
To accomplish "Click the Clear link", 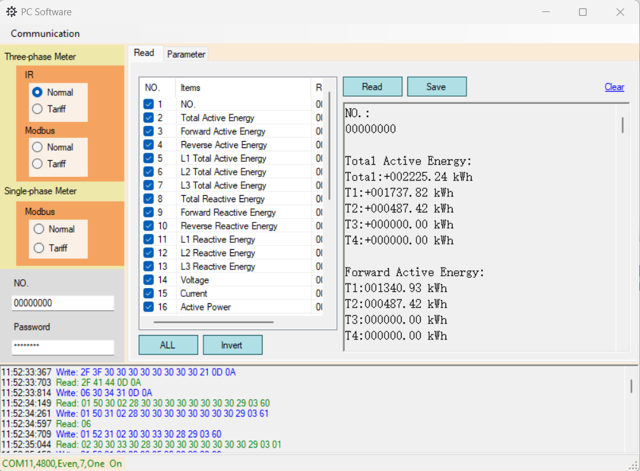I will point(614,87).
